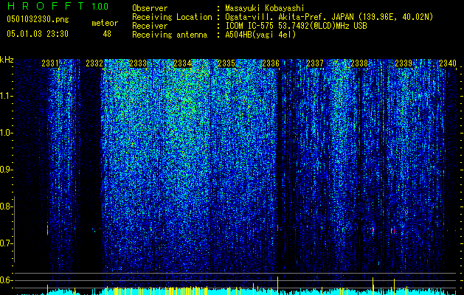Image resolution: width=464 pixels, height=295 pixels.
Task: Click the 0.6 kHz axis tick label
Action: tap(7, 280)
